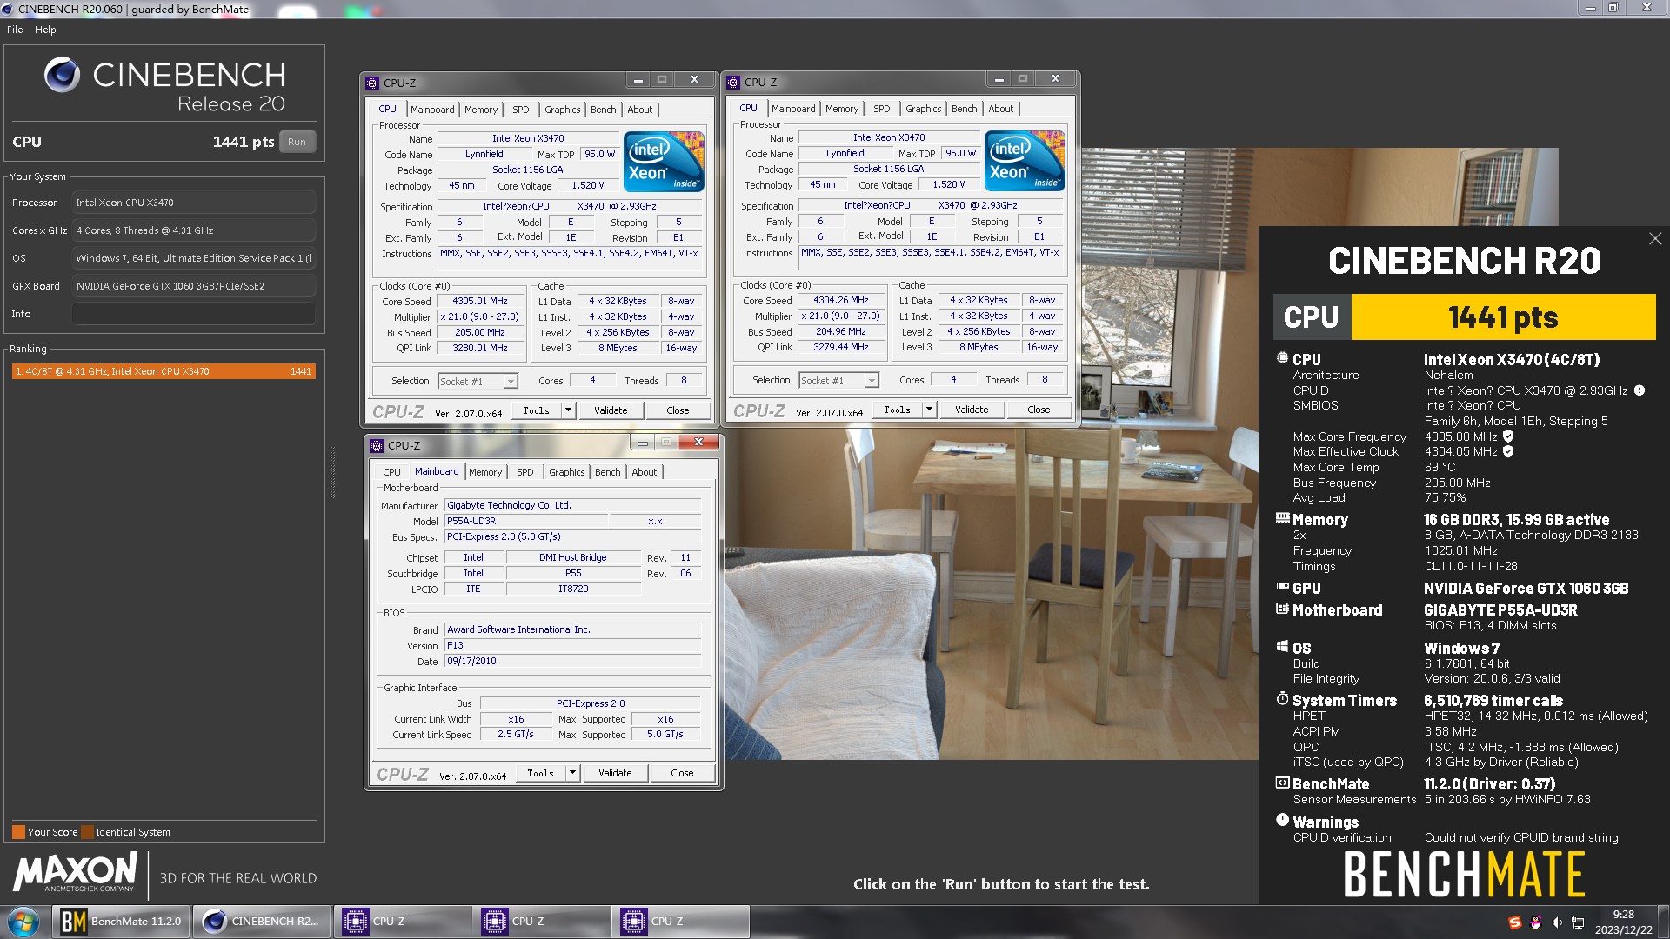Click the Memory icon in BenchMate panel
The height and width of the screenshot is (939, 1670).
click(1282, 518)
